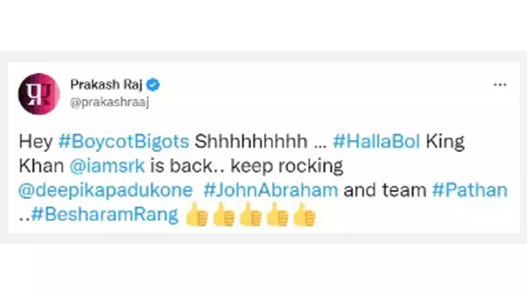Click the 'and team' text
The height and width of the screenshot is (296, 527).
385,190
